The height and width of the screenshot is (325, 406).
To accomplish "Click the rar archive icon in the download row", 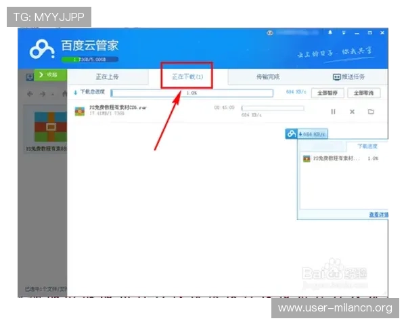I will pyautogui.click(x=80, y=111).
